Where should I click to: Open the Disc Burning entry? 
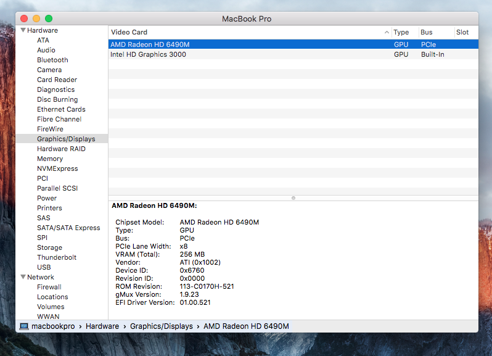(57, 99)
